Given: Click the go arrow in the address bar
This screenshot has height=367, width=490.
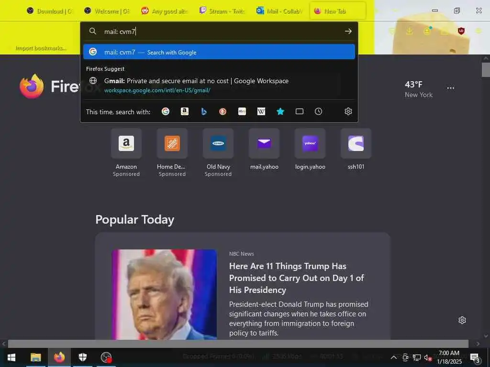Looking at the screenshot, I should [348, 31].
